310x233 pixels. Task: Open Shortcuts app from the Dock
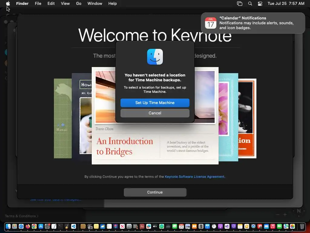116,226
